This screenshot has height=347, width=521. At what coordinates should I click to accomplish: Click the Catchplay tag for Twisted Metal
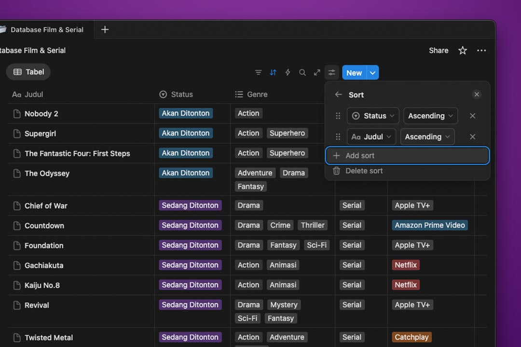(x=411, y=337)
